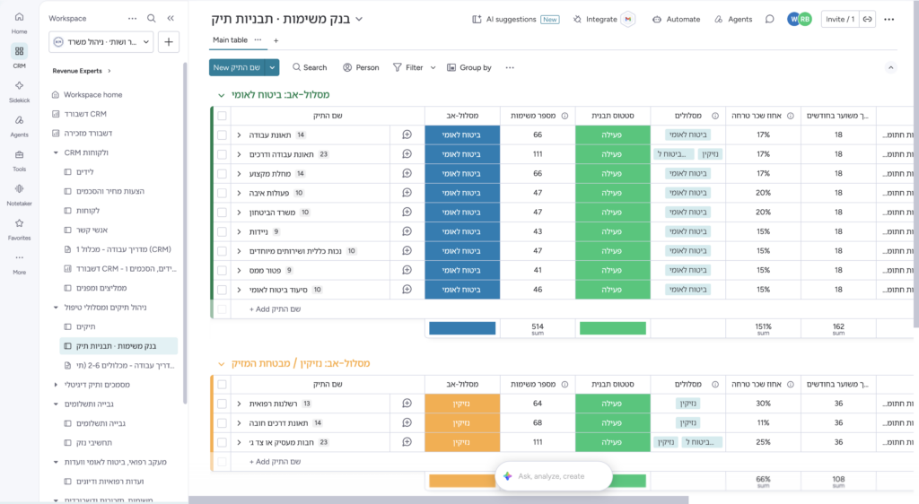Viewport: 919px width, 504px height.
Task: Open conversation for פעולות איבה row
Action: click(407, 193)
